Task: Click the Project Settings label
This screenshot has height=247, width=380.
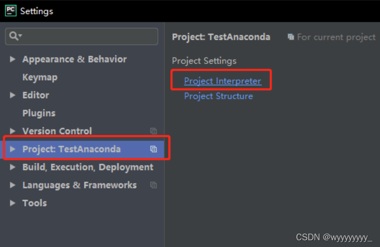Action: click(x=204, y=61)
